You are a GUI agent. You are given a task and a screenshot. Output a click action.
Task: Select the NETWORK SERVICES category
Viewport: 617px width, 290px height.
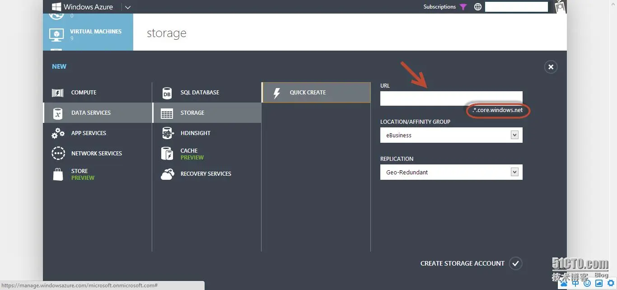click(98, 154)
